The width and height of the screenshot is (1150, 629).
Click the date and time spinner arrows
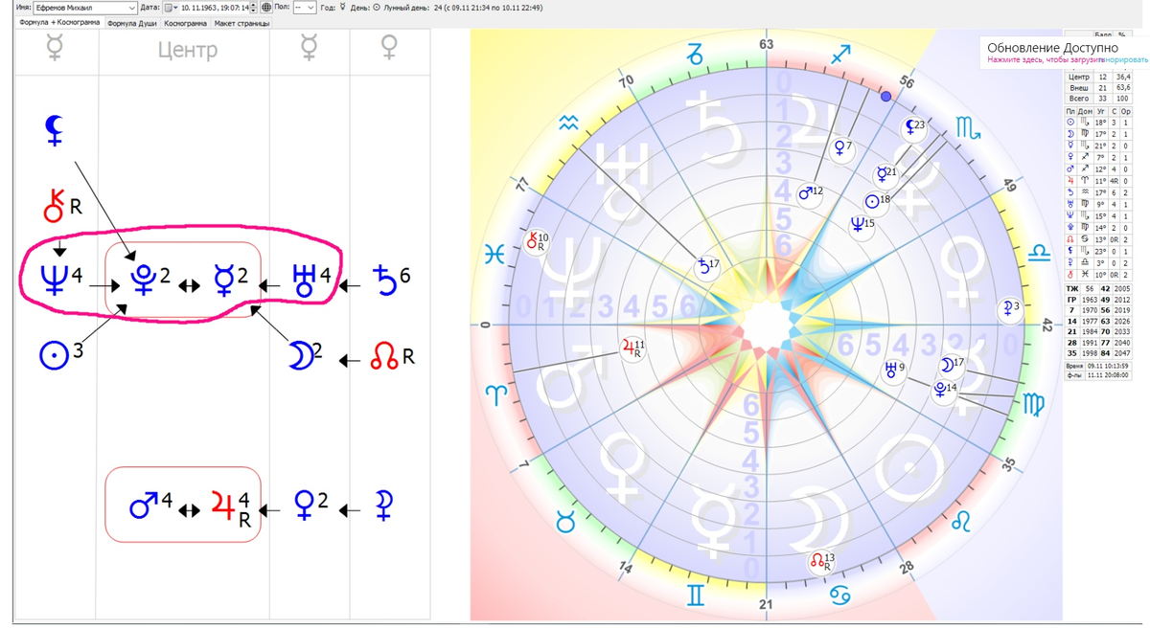click(x=253, y=7)
